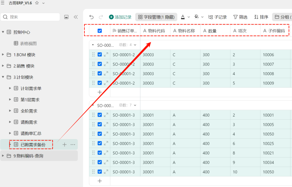292x187 pixels.
Task: Star the 古哥ERP_V1.6 workspace
Action: click(x=37, y=3)
